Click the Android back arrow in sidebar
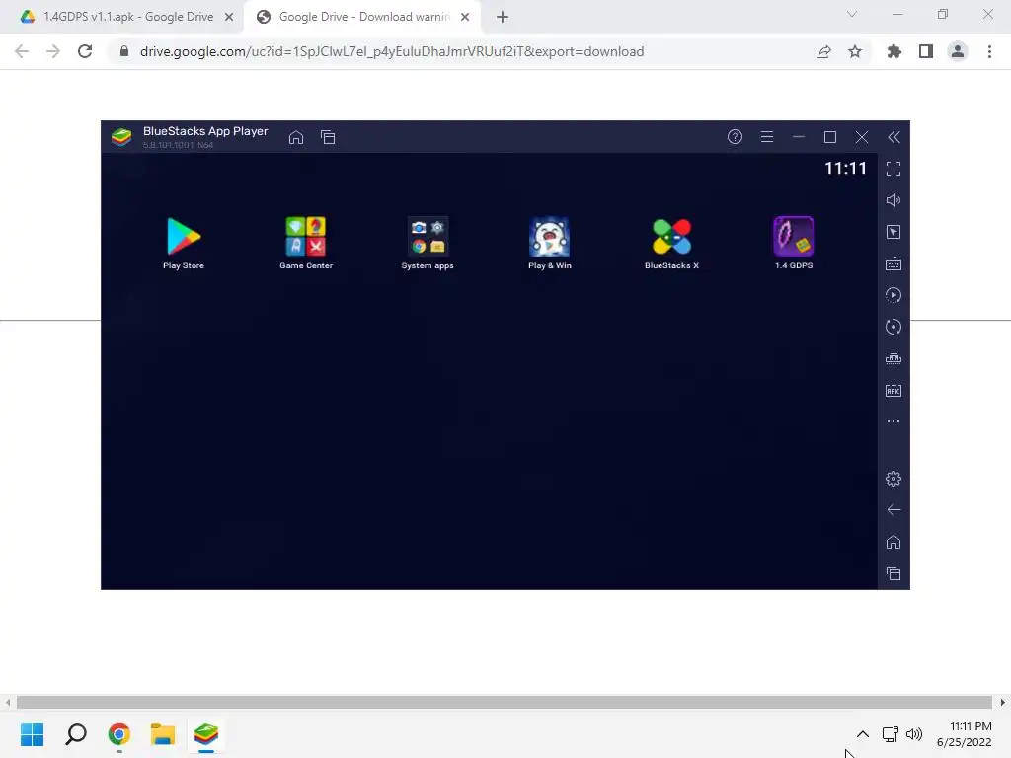The height and width of the screenshot is (758, 1011). pos(893,510)
